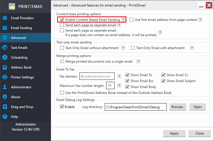Open help for Enable Content Based Email Sending

(123, 20)
